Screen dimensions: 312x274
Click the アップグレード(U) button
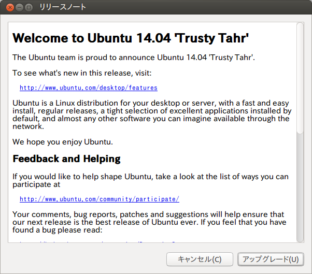pos(271,259)
